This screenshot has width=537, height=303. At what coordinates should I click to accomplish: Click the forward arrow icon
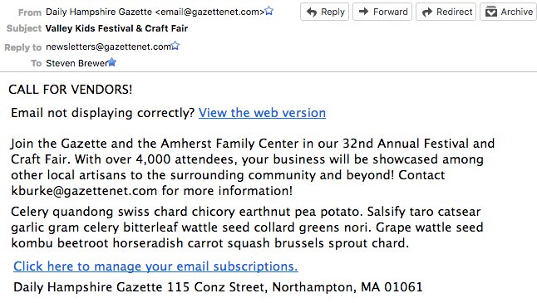pos(364,12)
